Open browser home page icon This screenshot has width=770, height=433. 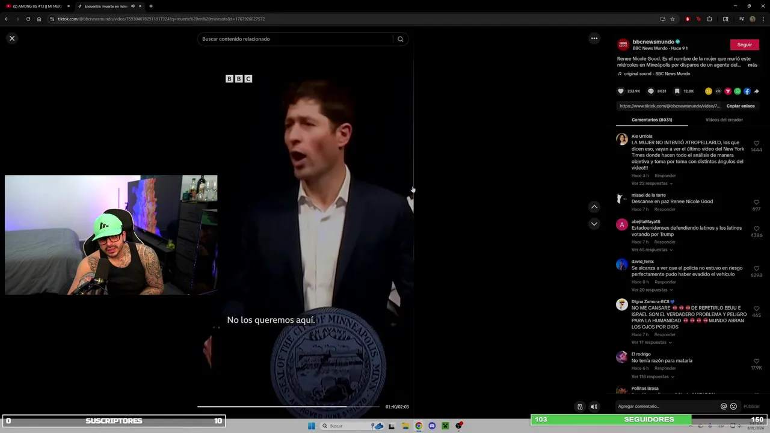[x=39, y=19]
